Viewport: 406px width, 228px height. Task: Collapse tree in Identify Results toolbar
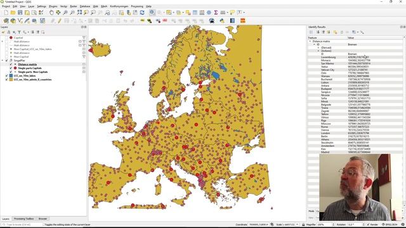pyautogui.click(x=323, y=32)
